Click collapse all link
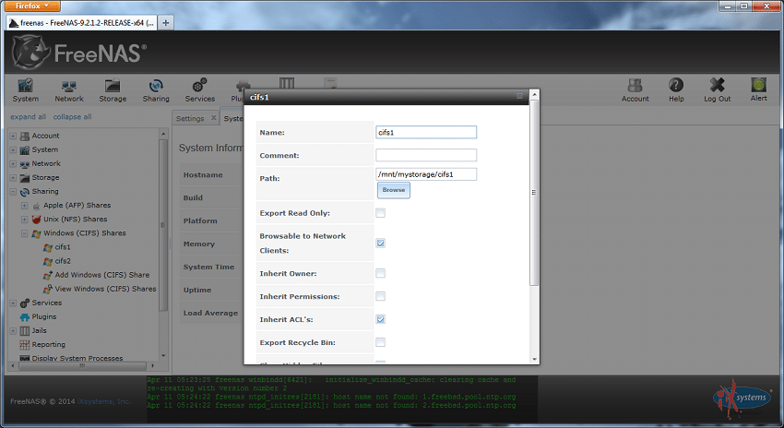Screen dimensions: 784x428 pyautogui.click(x=73, y=117)
